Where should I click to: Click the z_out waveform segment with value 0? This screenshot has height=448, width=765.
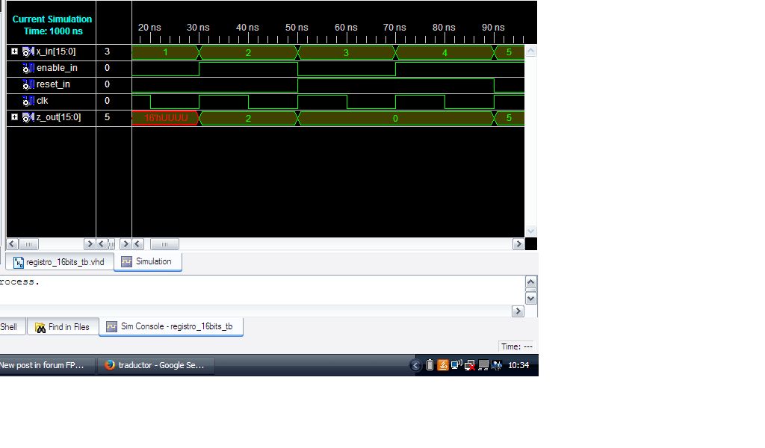395,118
